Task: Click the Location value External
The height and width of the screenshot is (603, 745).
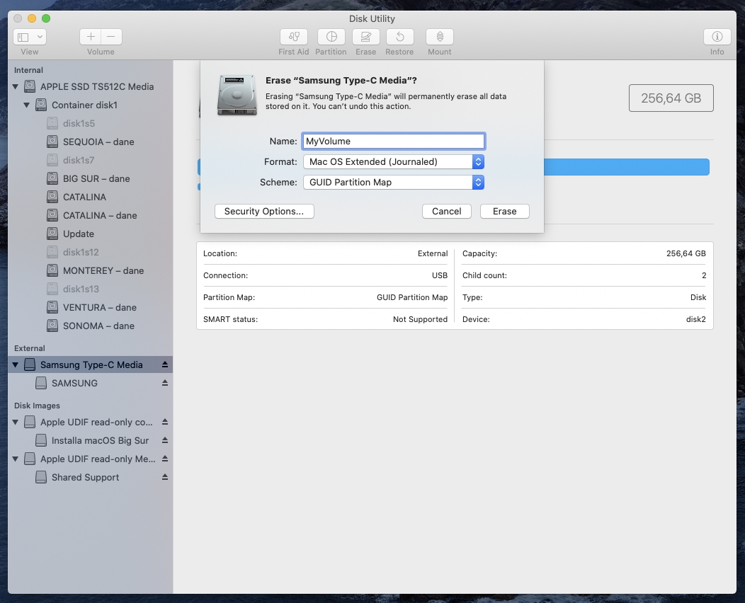Action: pos(433,253)
